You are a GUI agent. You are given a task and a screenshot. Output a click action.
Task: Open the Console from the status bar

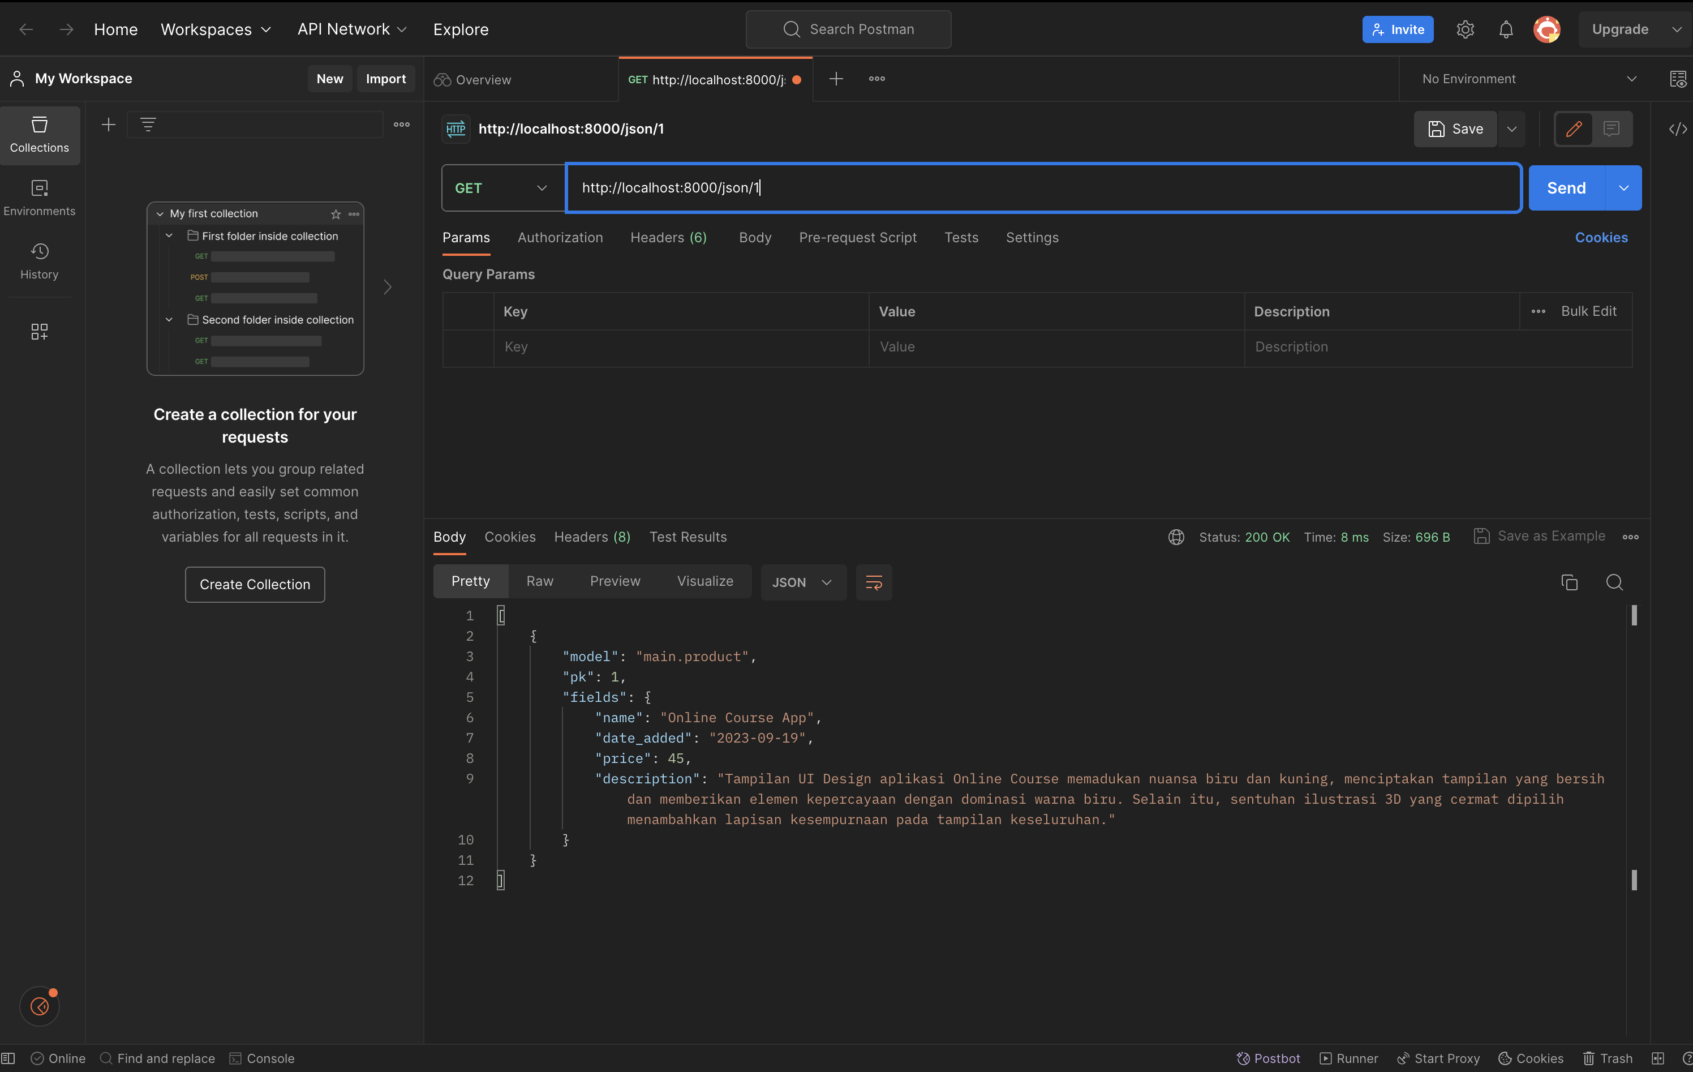click(261, 1058)
